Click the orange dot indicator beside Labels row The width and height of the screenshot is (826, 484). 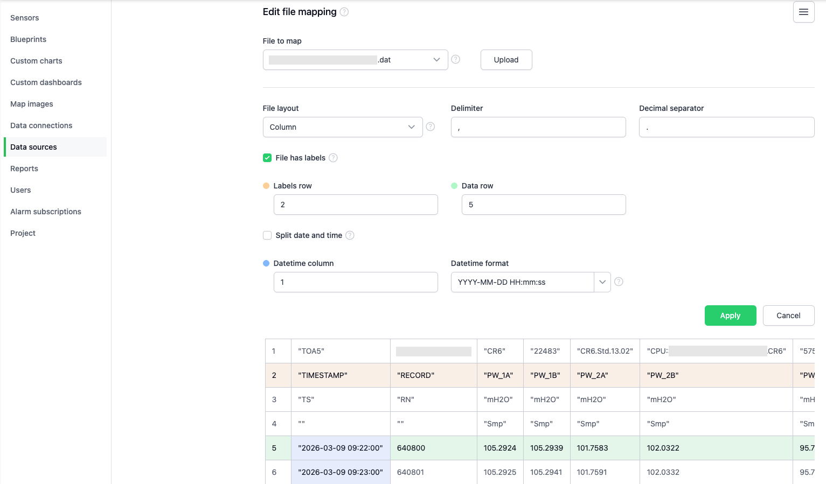coord(266,185)
